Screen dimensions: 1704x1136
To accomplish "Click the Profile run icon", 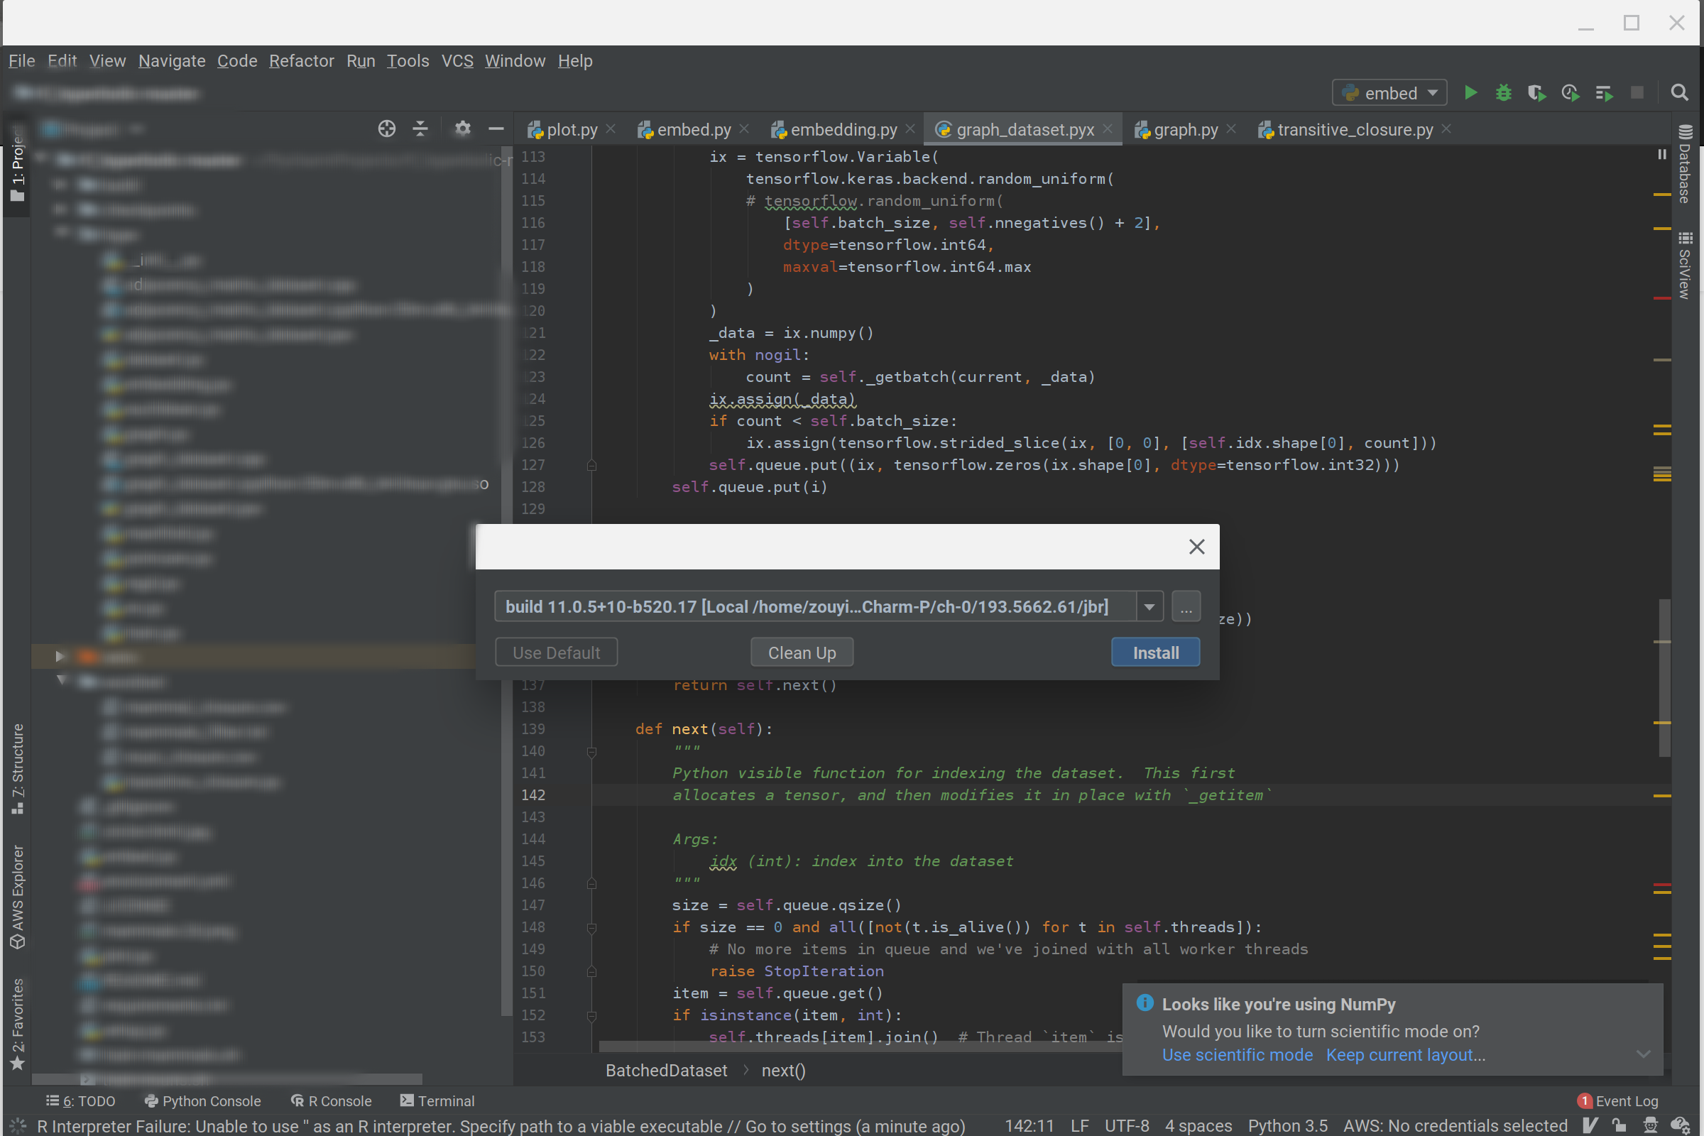I will 1570,93.
